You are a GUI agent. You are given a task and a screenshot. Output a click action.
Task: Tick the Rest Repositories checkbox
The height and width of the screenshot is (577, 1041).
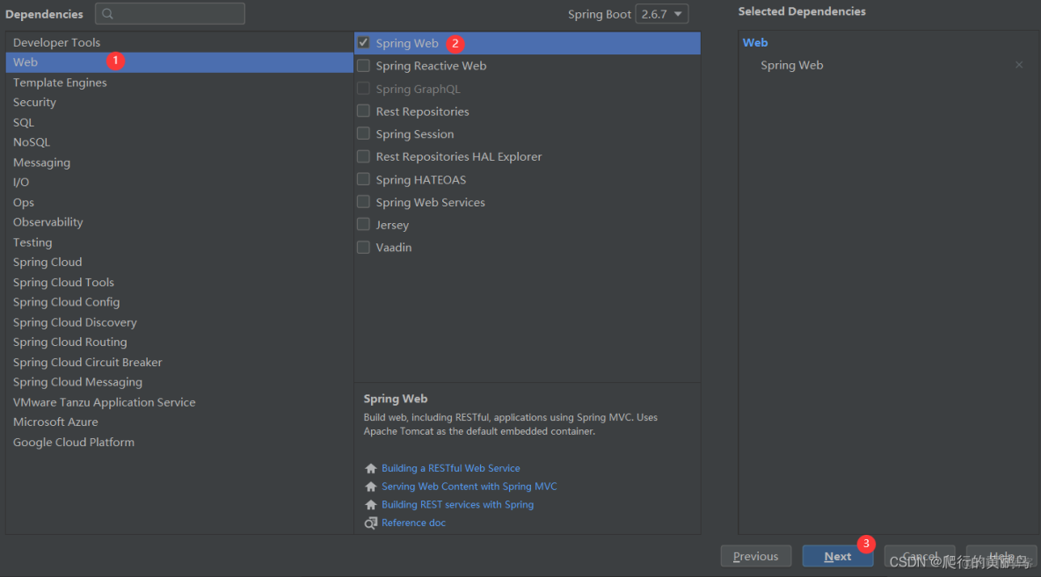coord(363,112)
